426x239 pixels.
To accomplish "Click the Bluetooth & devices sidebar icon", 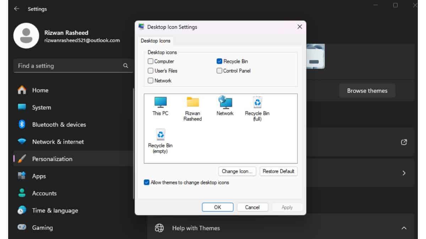I will tap(22, 125).
